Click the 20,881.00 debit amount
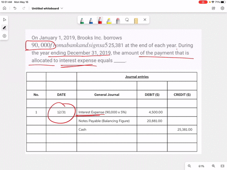 [155, 121]
